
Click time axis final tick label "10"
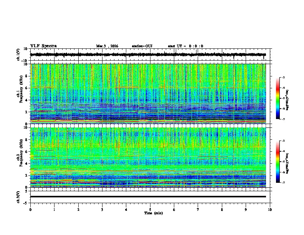coord(270,210)
